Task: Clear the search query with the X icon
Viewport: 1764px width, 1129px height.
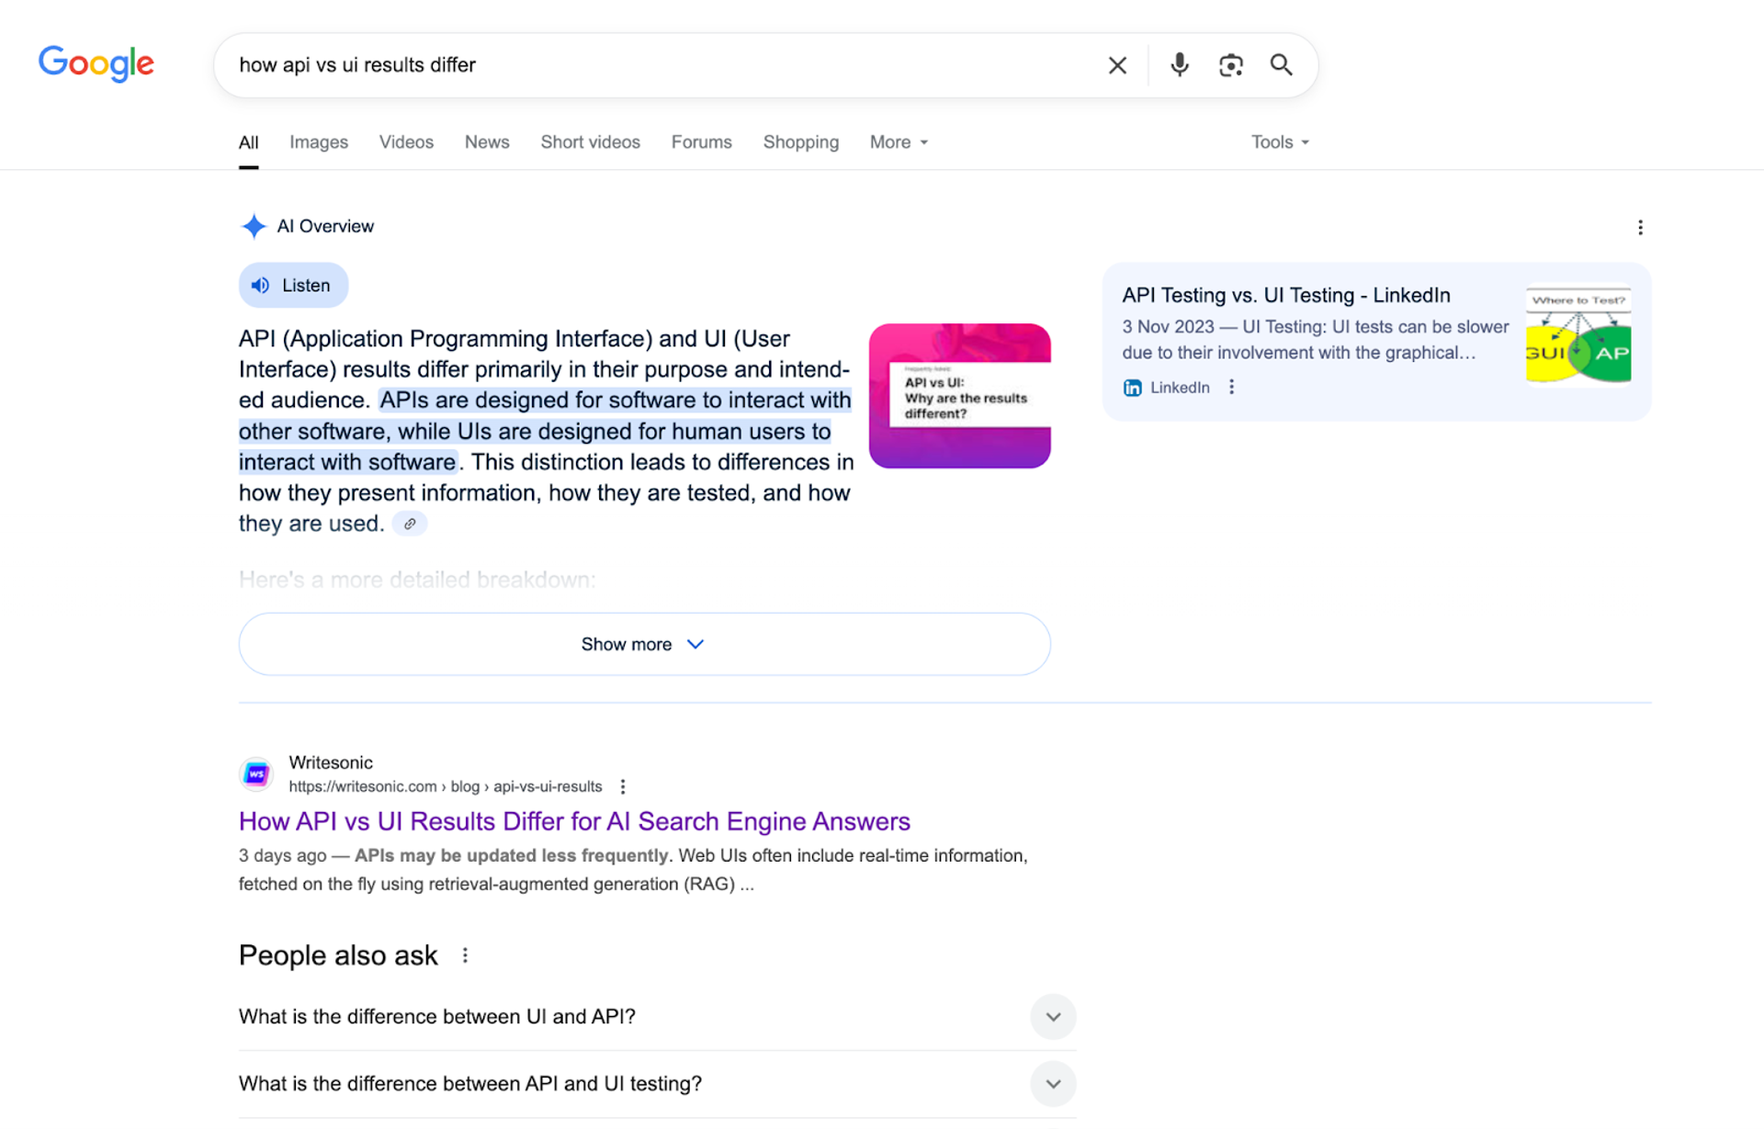Action: coord(1117,65)
